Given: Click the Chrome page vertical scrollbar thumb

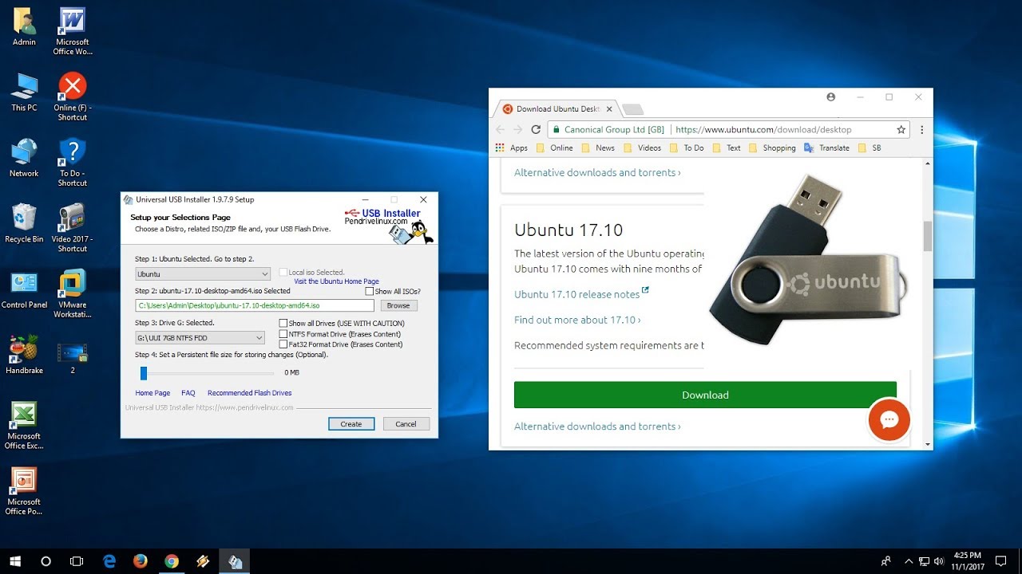Looking at the screenshot, I should (x=928, y=236).
